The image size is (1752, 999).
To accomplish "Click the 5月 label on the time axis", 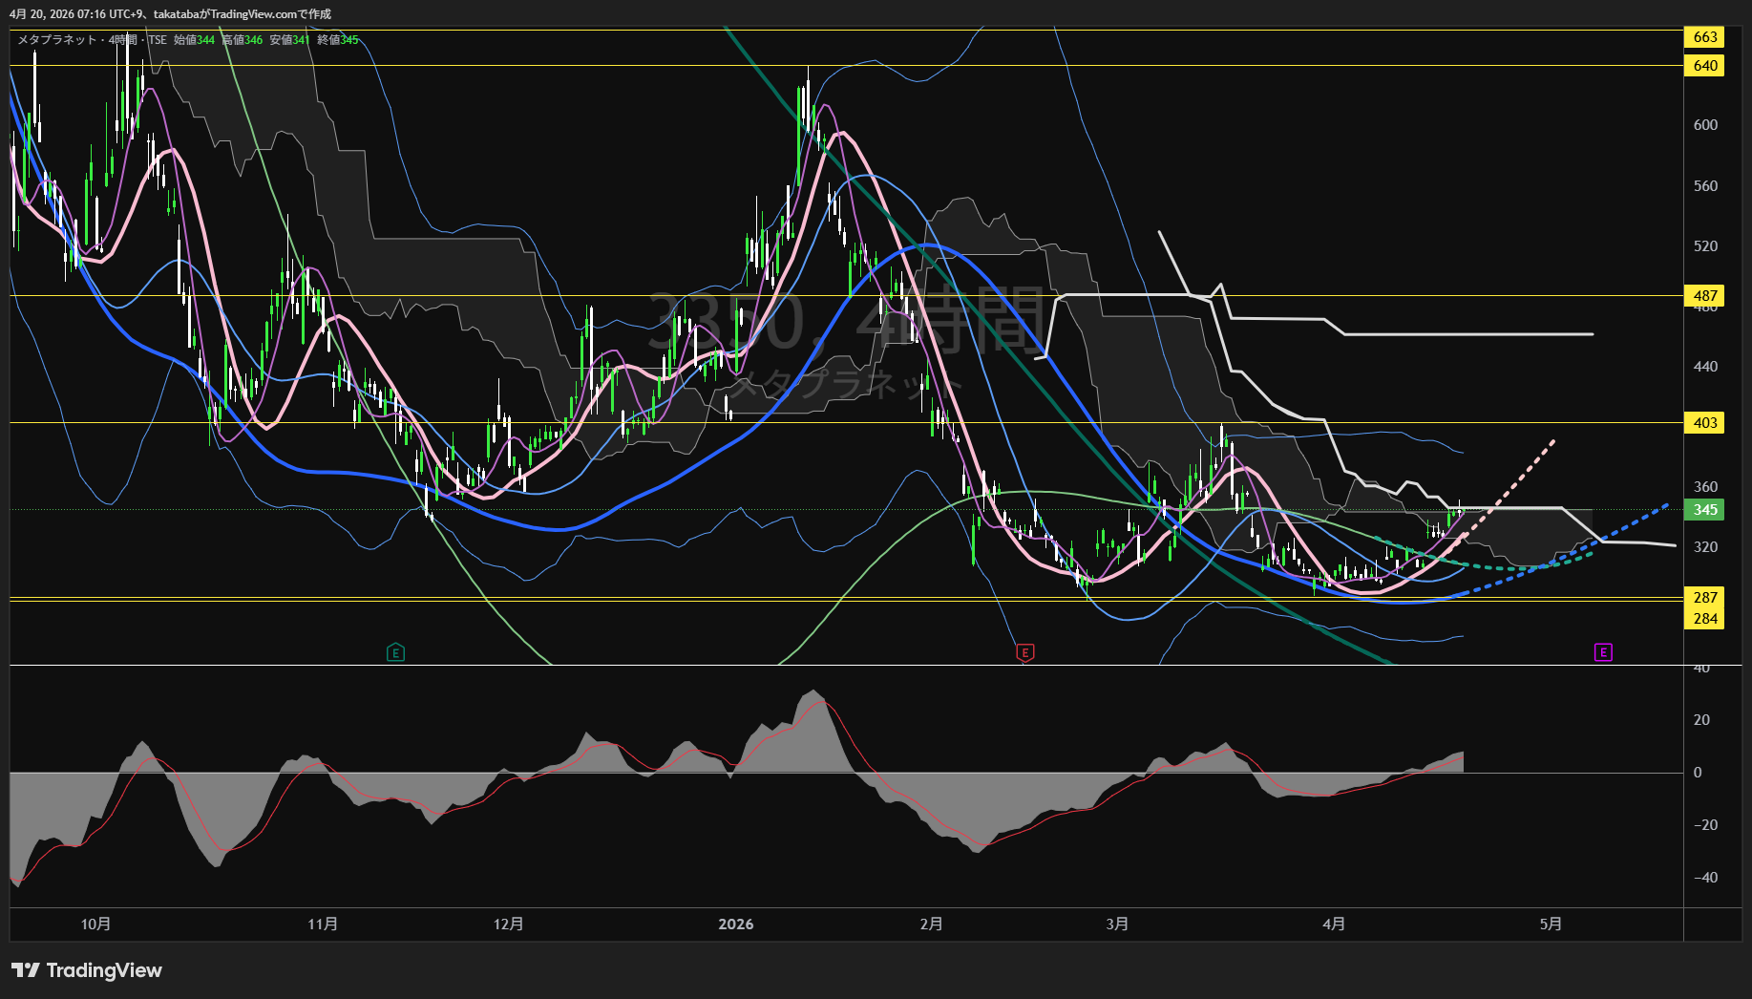I will tap(1551, 925).
